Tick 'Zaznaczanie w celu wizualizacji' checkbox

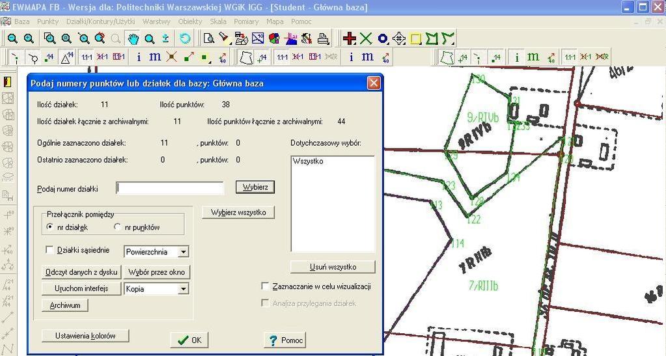(265, 286)
